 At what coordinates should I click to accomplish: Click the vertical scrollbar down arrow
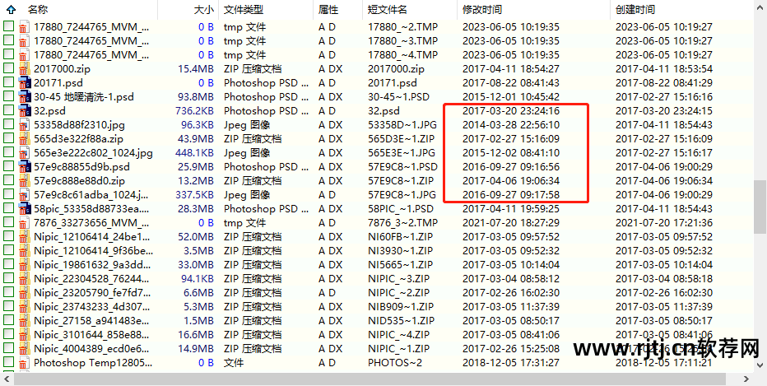[x=760, y=365]
